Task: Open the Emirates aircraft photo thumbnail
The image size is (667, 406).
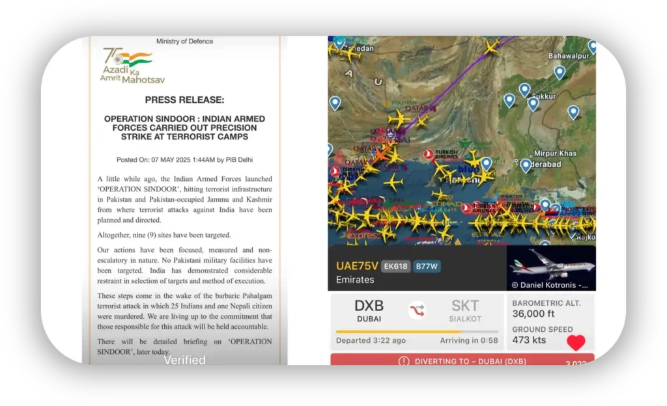Action: (x=551, y=268)
